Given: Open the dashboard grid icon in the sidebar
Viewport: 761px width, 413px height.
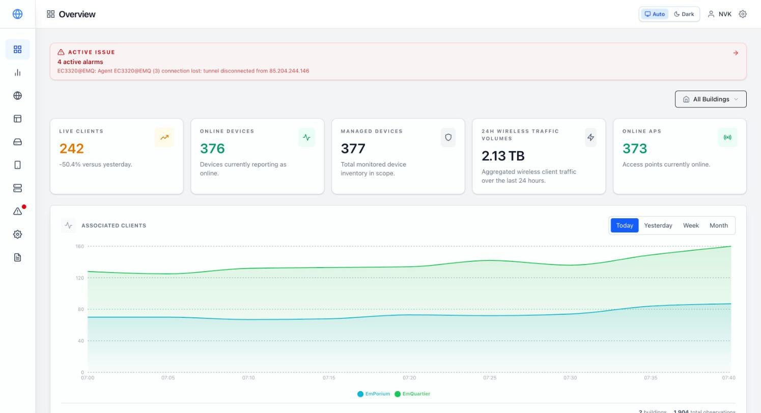Looking at the screenshot, I should point(17,49).
